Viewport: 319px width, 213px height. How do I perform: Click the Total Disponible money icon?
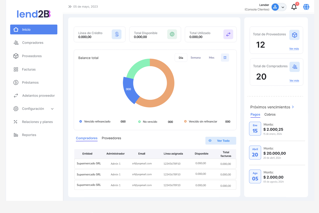(172, 34)
